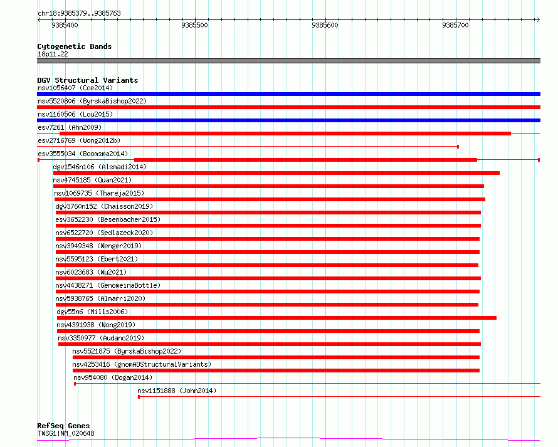The width and height of the screenshot is (558, 447).
Task: Click nsv4391938 (Wong2019) label
Action: 96,325
